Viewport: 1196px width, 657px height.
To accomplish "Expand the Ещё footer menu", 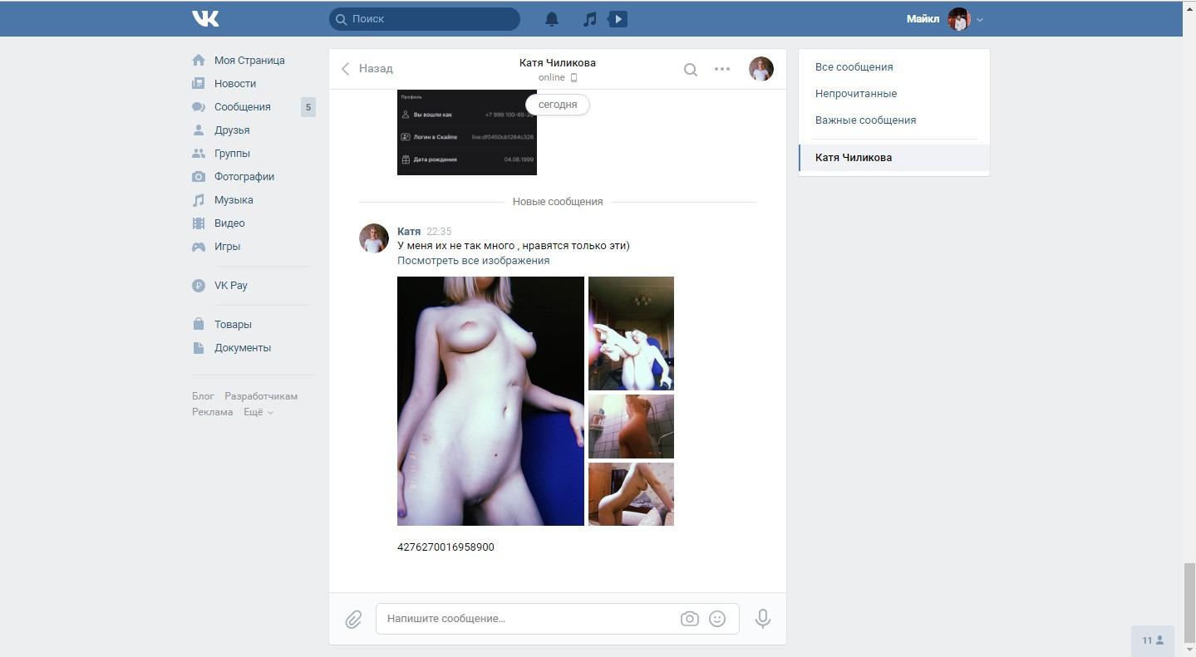I will click(x=258, y=412).
